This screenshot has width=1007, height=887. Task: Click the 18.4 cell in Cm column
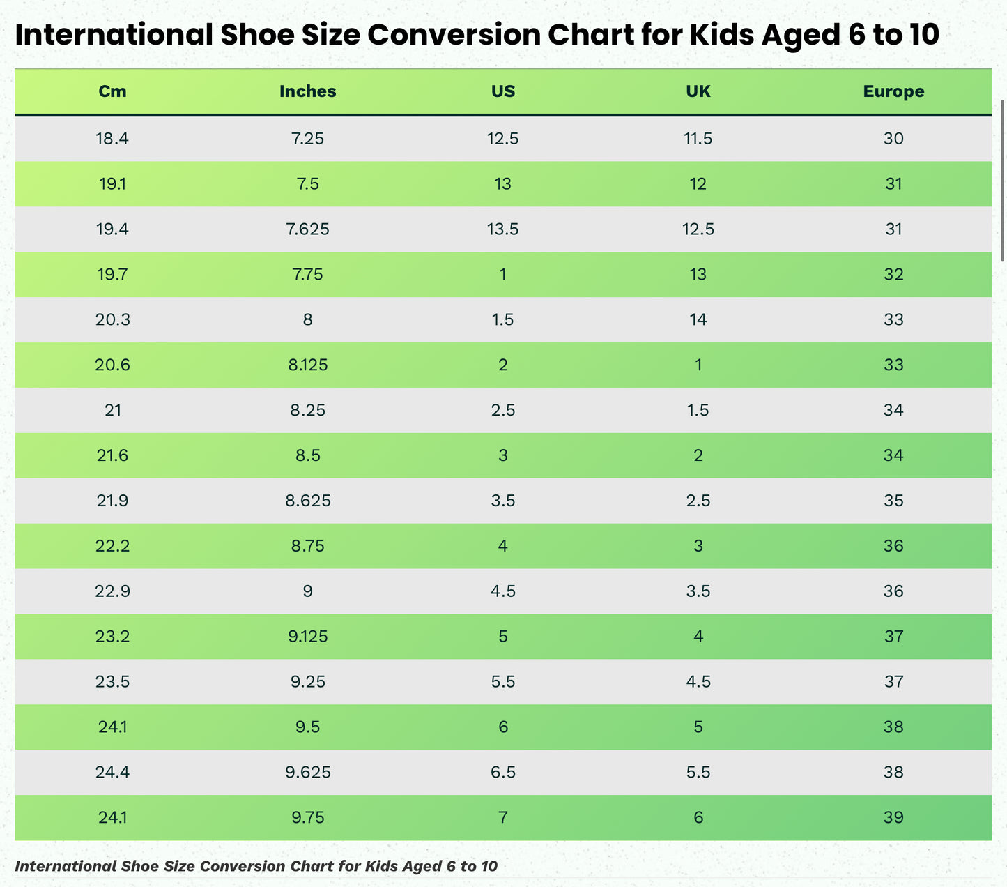coord(112,139)
